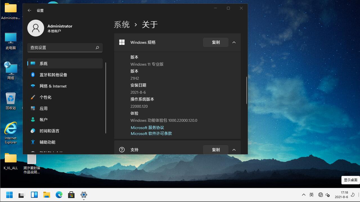Click the accessibility figure icon for 辅助功能
The image size is (360, 202).
coord(33,142)
